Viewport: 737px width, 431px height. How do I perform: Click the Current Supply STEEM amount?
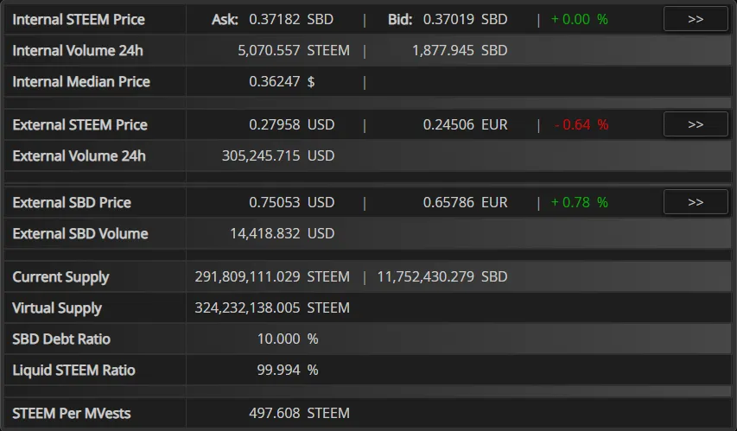click(247, 276)
